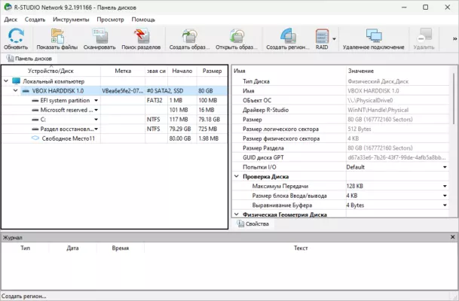The width and height of the screenshot is (459, 301).
Task: Click the Метка column header
Action: click(123, 71)
